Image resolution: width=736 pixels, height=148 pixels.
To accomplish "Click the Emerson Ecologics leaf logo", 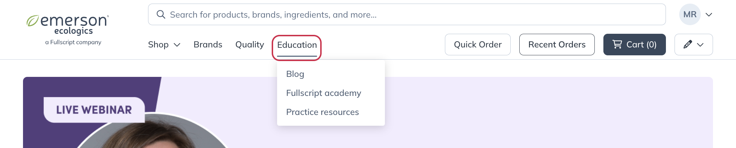I will (32, 21).
